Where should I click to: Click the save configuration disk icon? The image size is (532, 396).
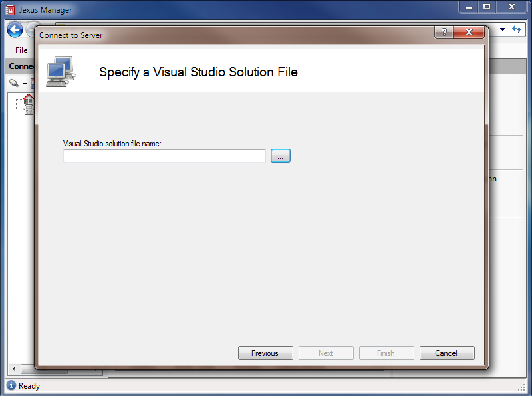(33, 83)
